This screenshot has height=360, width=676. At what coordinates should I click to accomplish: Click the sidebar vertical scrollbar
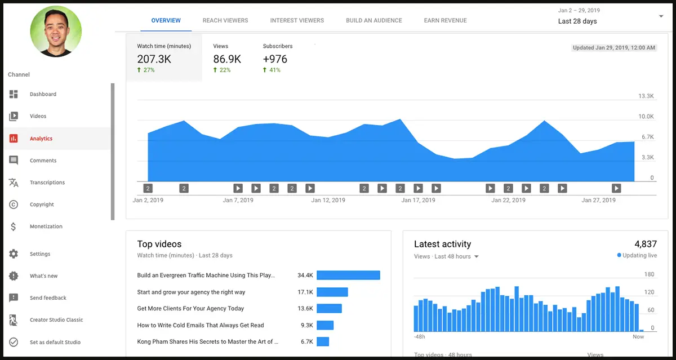(x=113, y=151)
